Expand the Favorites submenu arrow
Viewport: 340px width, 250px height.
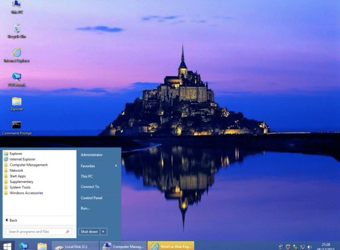tap(116, 166)
